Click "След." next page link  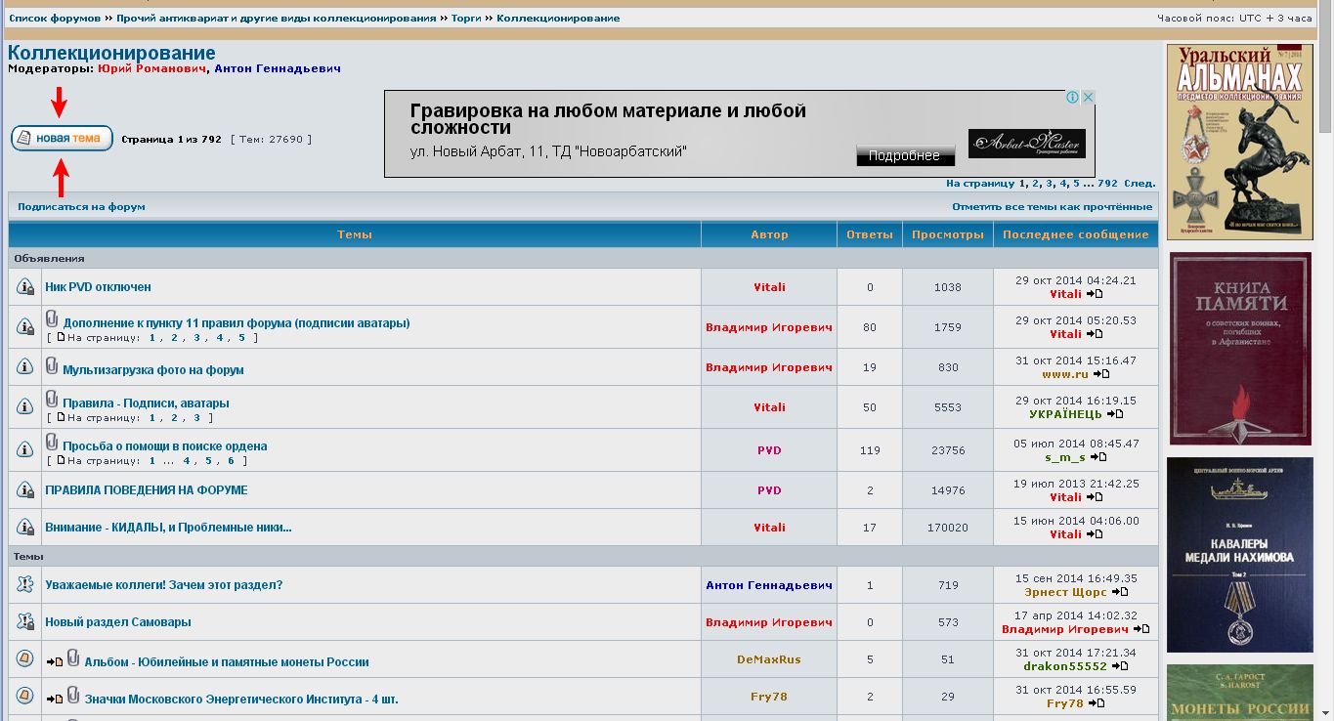click(x=1140, y=184)
